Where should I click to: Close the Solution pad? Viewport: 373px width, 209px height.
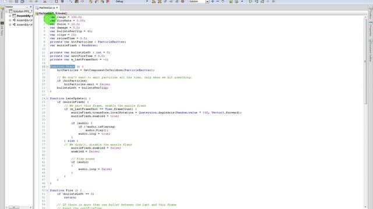(x=31, y=7)
